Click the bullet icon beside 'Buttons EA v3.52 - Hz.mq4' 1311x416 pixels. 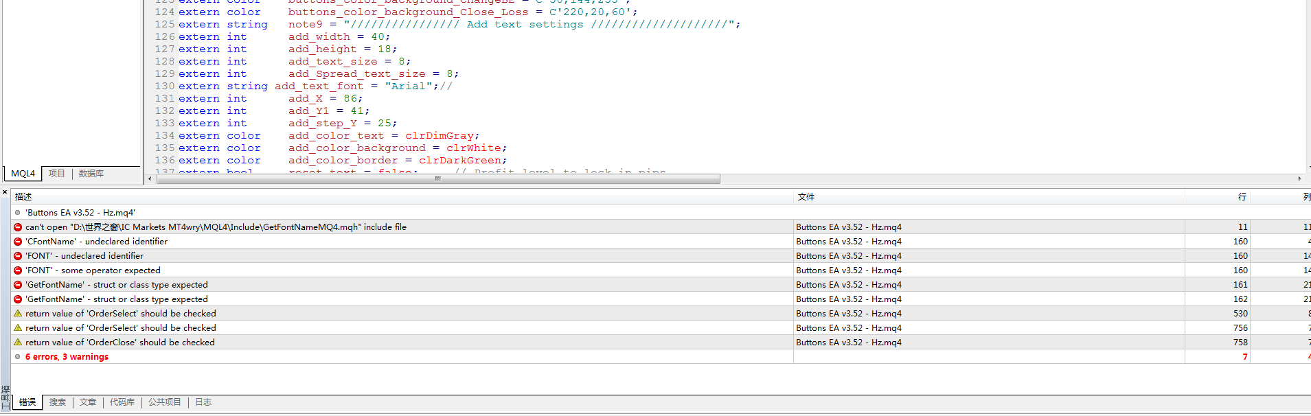pyautogui.click(x=18, y=213)
